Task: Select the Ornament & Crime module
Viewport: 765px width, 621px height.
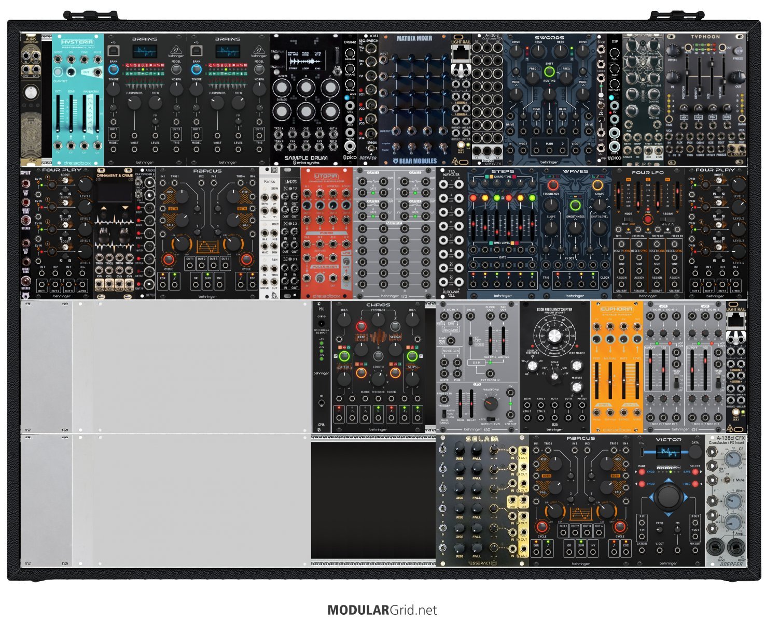Action: tap(114, 233)
